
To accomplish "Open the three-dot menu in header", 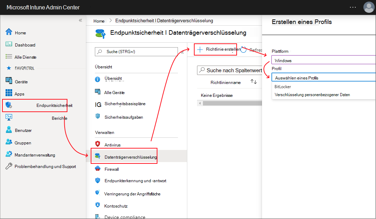I will coord(353,7).
